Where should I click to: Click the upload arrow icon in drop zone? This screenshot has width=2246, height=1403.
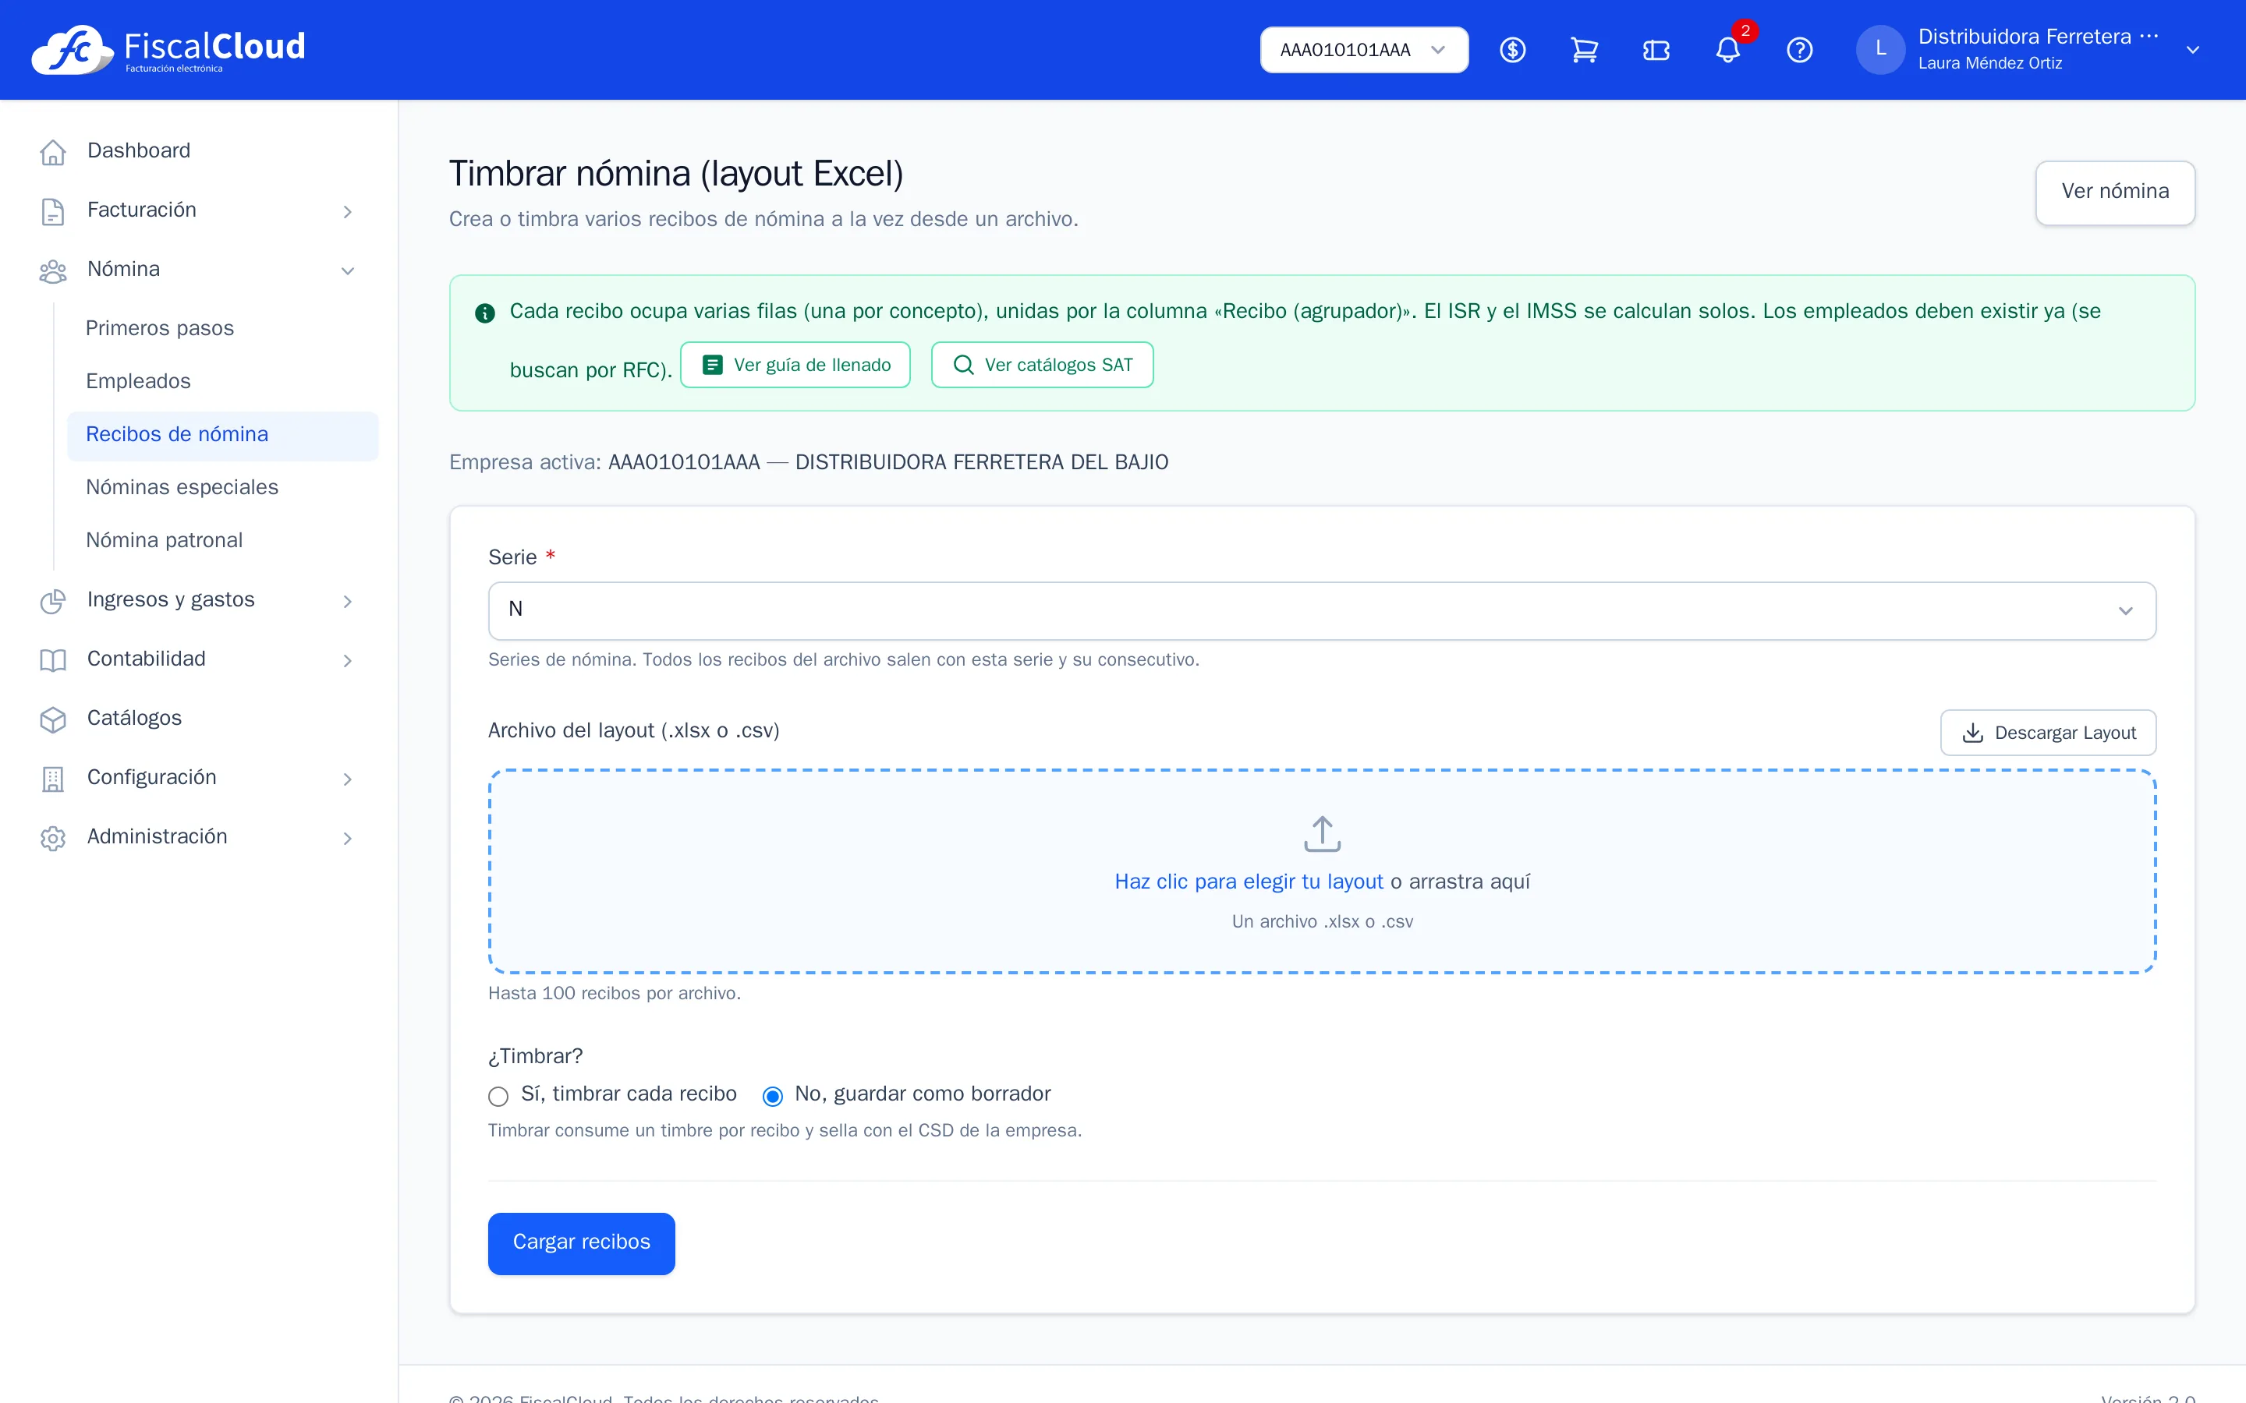1322,833
